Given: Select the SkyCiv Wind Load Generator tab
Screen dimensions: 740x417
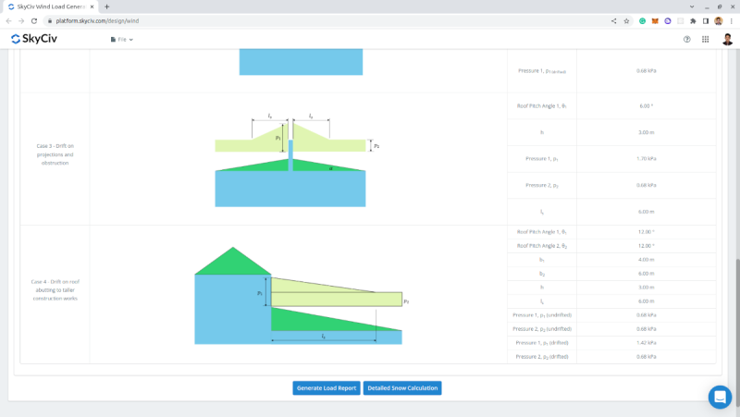Looking at the screenshot, I should [x=51, y=6].
